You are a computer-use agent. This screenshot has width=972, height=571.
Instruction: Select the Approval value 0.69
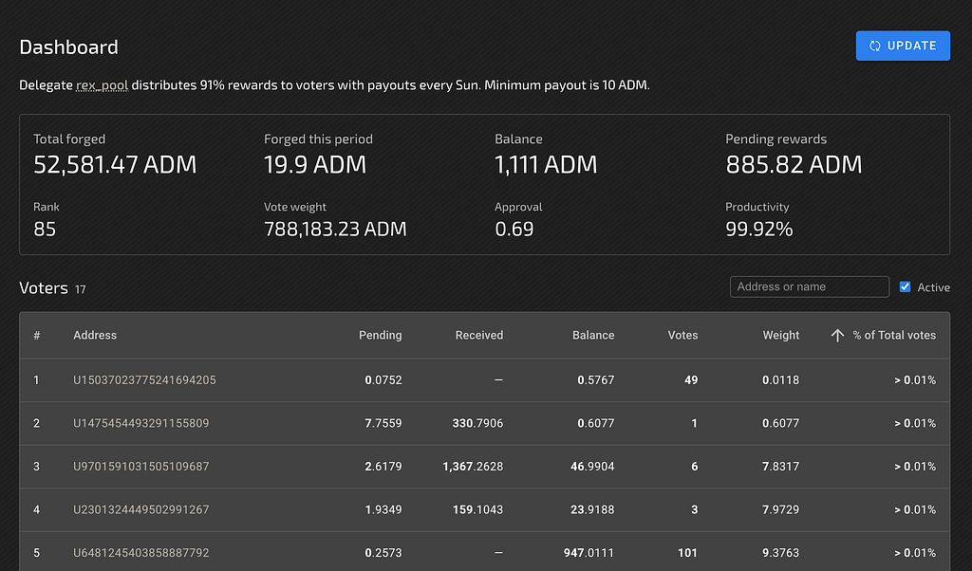[514, 230]
